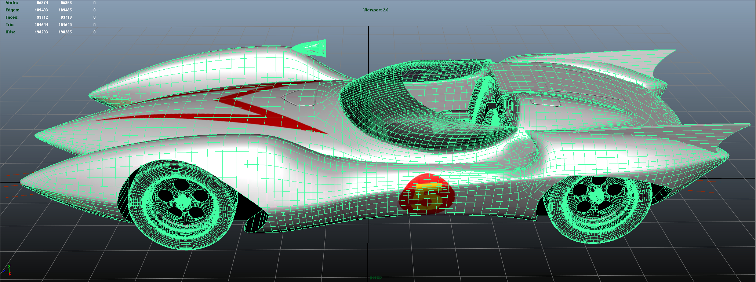Click the triangle count value 191544

[x=41, y=25]
